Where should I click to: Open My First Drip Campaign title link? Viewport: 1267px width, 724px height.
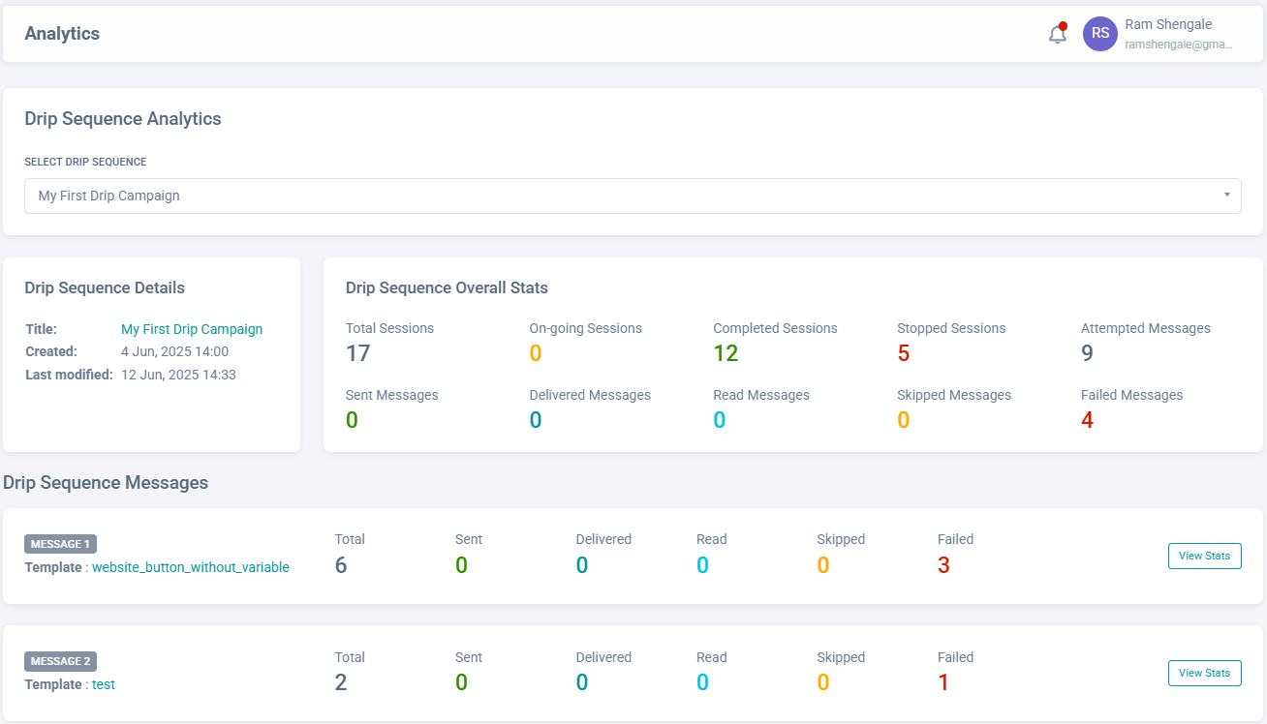click(191, 329)
